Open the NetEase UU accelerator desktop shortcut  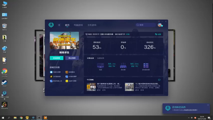5,95
